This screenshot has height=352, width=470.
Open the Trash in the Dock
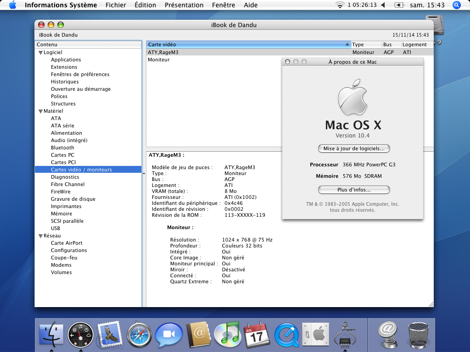click(x=419, y=335)
